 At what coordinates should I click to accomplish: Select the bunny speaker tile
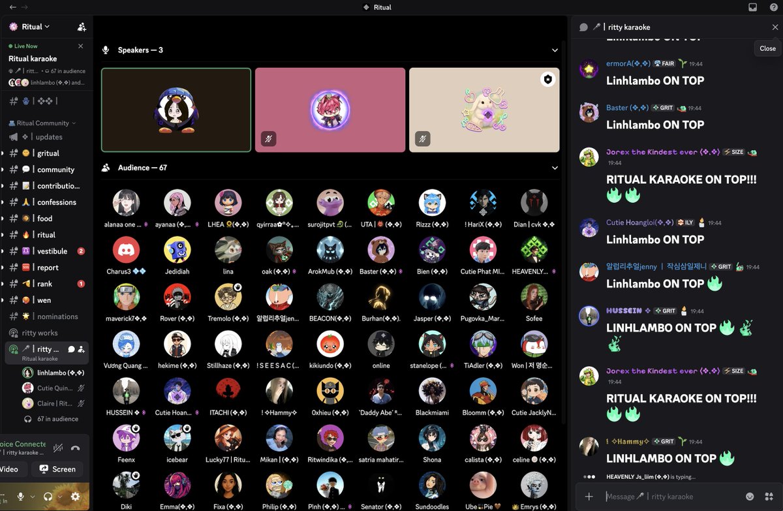484,110
